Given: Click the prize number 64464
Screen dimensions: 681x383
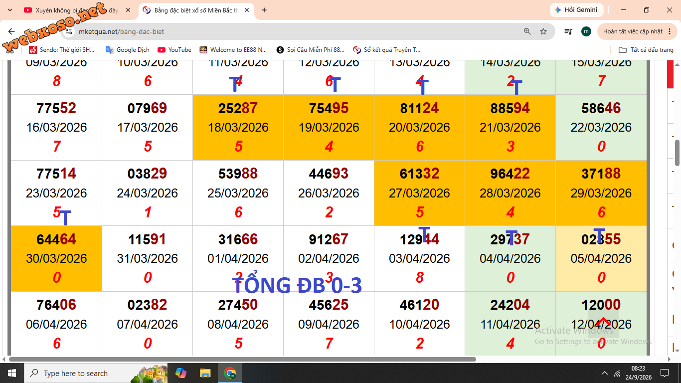Looking at the screenshot, I should (56, 239).
